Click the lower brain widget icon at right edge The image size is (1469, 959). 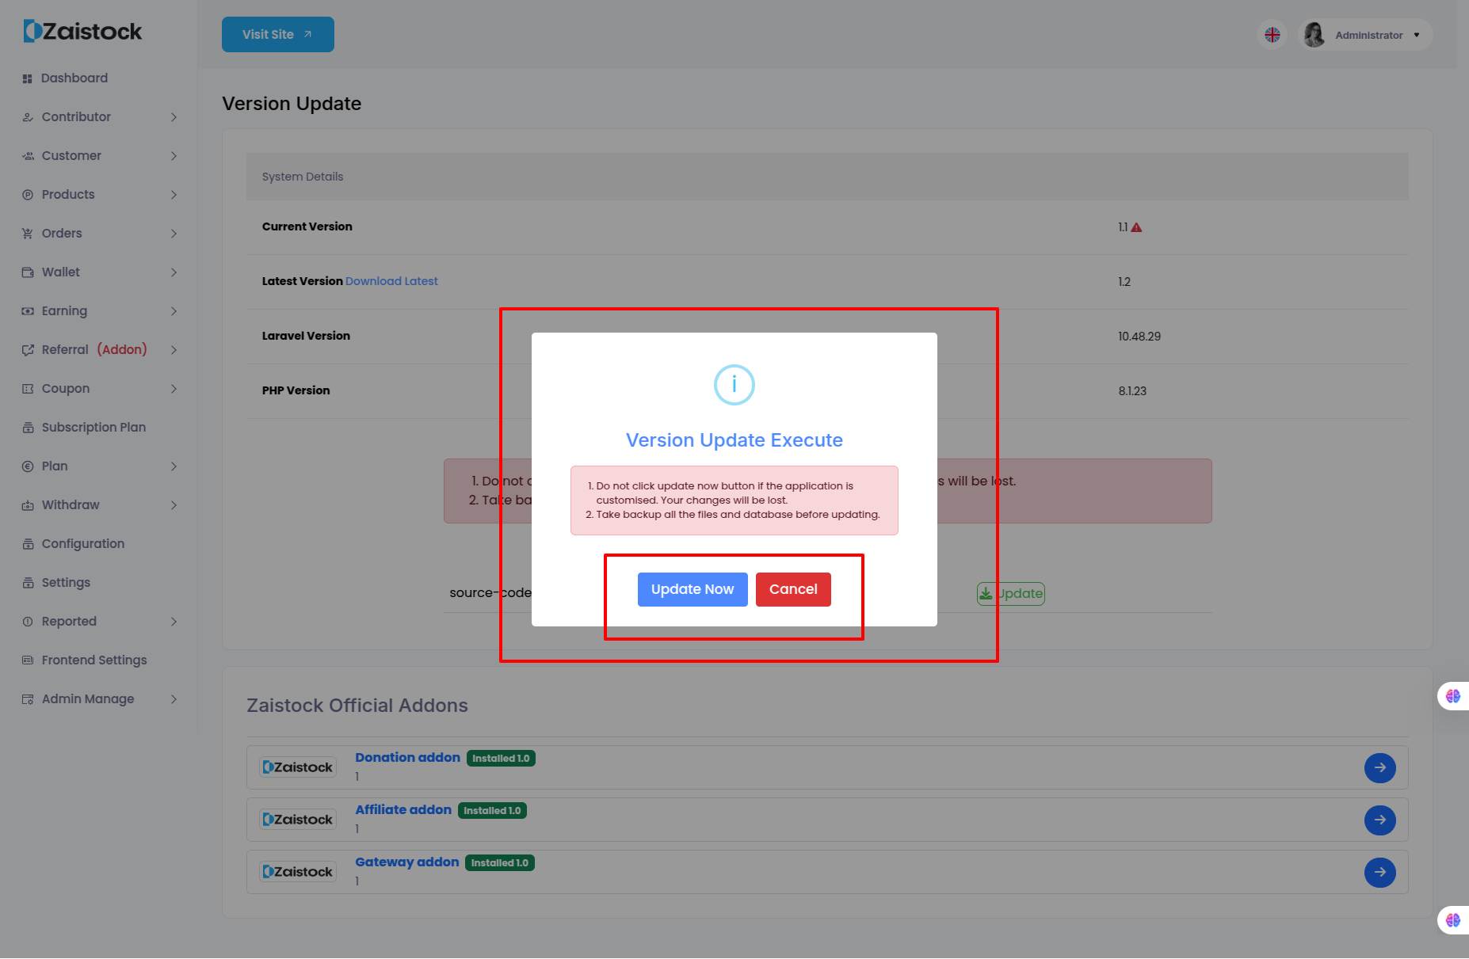pyautogui.click(x=1453, y=920)
